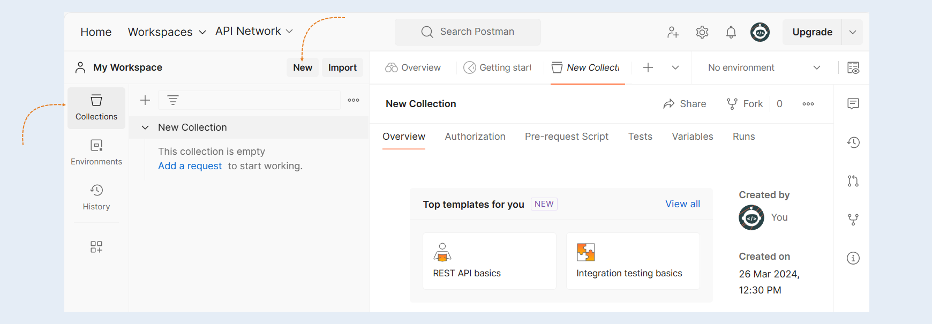The image size is (932, 324).
Task: Select the collection Overview sub-tab
Action: [x=404, y=137]
